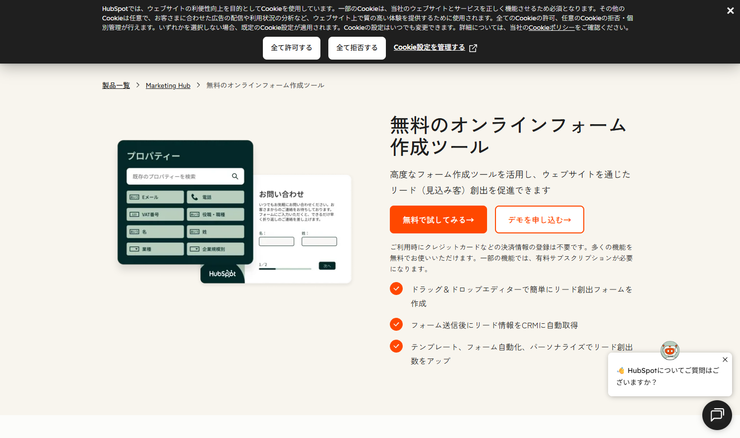Click the form builder illustration image
The width and height of the screenshot is (740, 438).
click(235, 212)
